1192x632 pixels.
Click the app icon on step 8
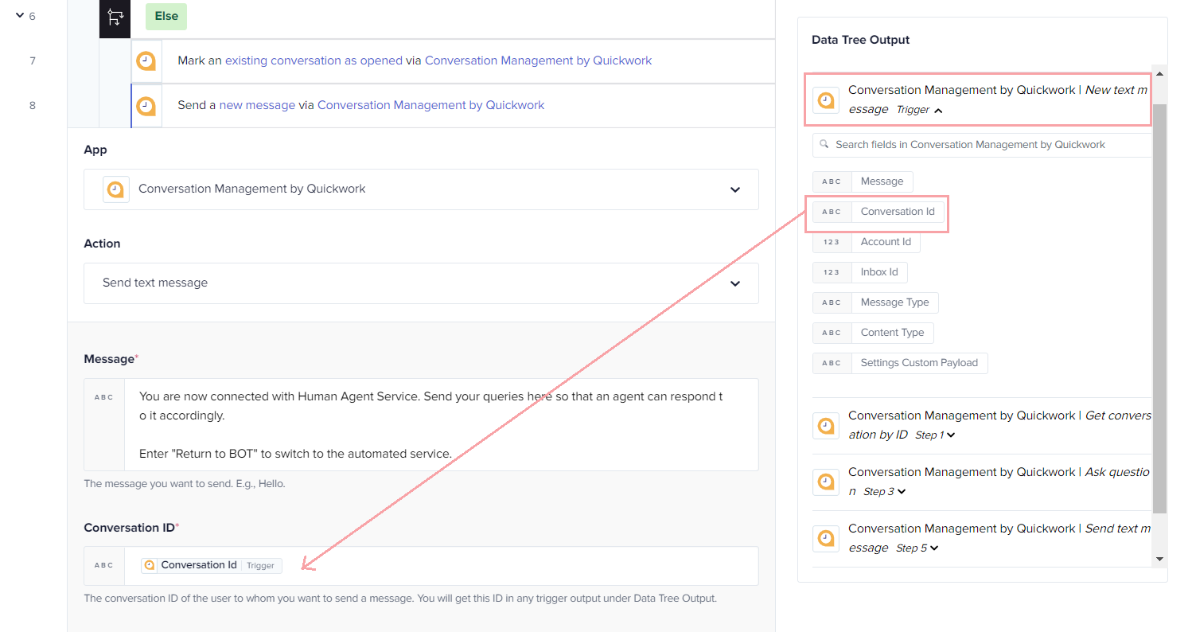(146, 106)
